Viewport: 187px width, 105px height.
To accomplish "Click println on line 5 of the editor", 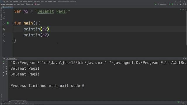I will 32,35.
